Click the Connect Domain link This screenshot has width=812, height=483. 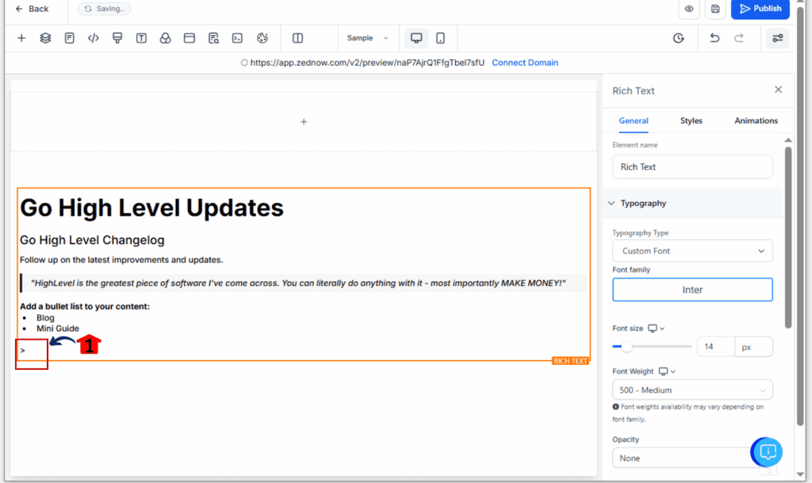525,63
